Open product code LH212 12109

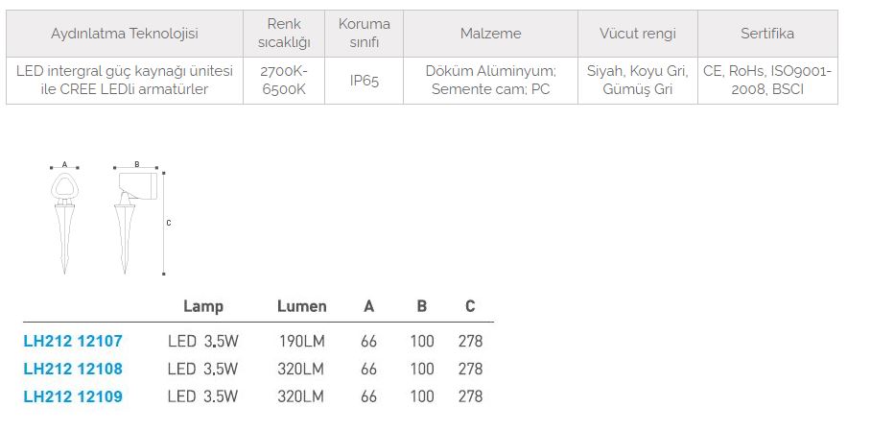[x=73, y=396]
